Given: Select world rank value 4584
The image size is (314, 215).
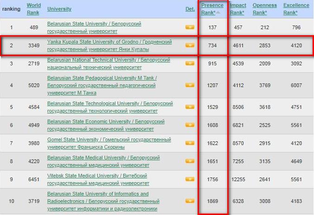Looking at the screenshot, I should (x=34, y=107).
